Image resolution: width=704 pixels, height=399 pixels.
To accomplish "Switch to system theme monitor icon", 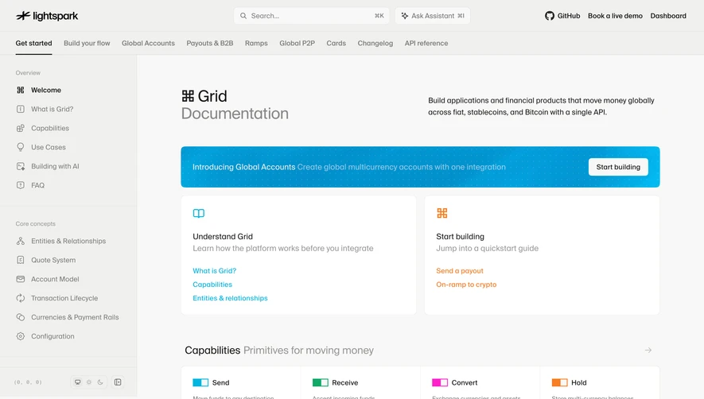I will [x=78, y=382].
